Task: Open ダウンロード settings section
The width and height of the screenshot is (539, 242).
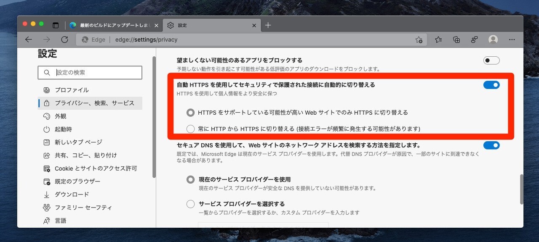Action: tap(90, 194)
